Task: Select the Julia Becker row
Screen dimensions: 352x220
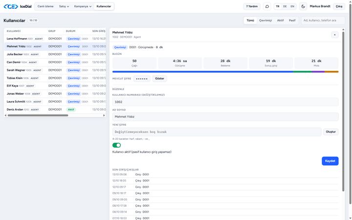Action: point(55,54)
